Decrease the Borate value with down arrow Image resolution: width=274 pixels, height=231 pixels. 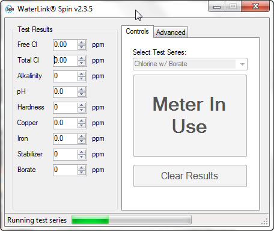[x=82, y=173]
